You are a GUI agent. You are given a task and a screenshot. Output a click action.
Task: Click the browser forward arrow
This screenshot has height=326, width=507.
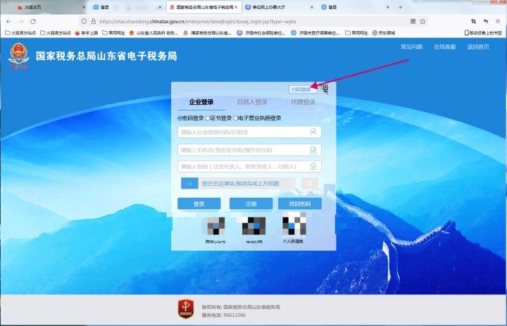[21, 21]
